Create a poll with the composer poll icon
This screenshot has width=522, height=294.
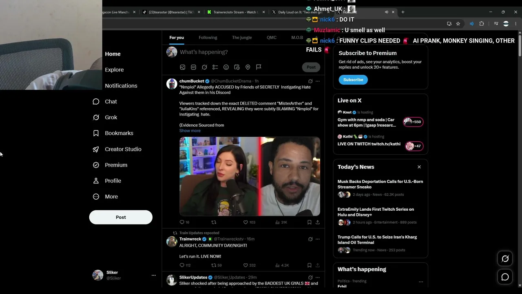215,67
